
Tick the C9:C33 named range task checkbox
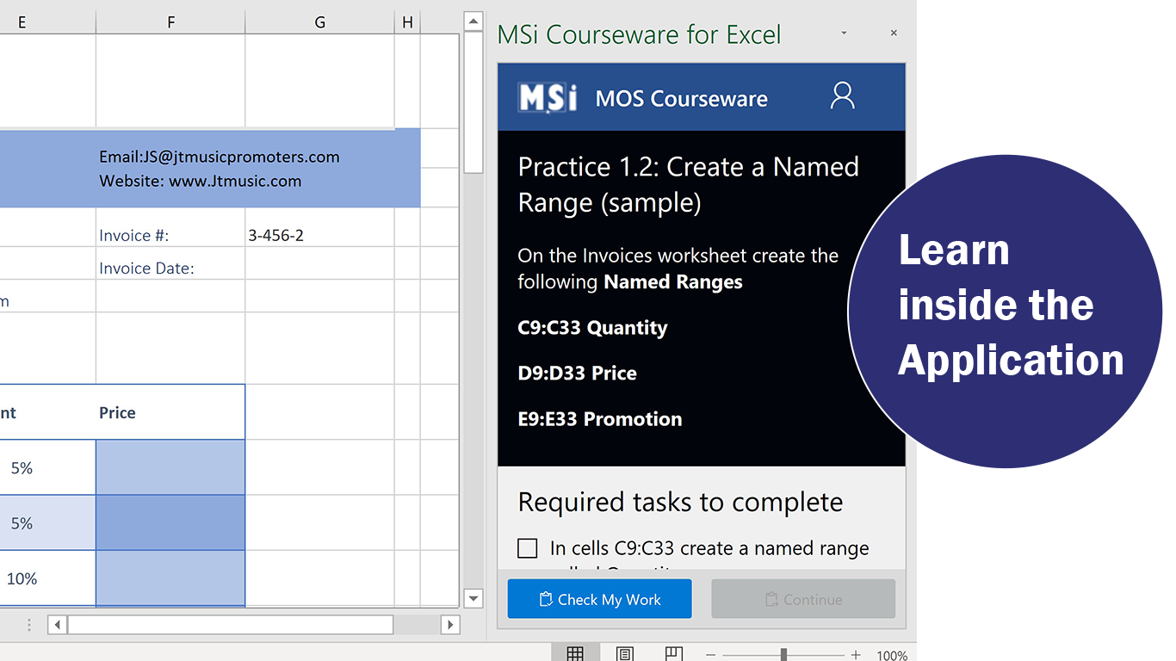coord(528,548)
